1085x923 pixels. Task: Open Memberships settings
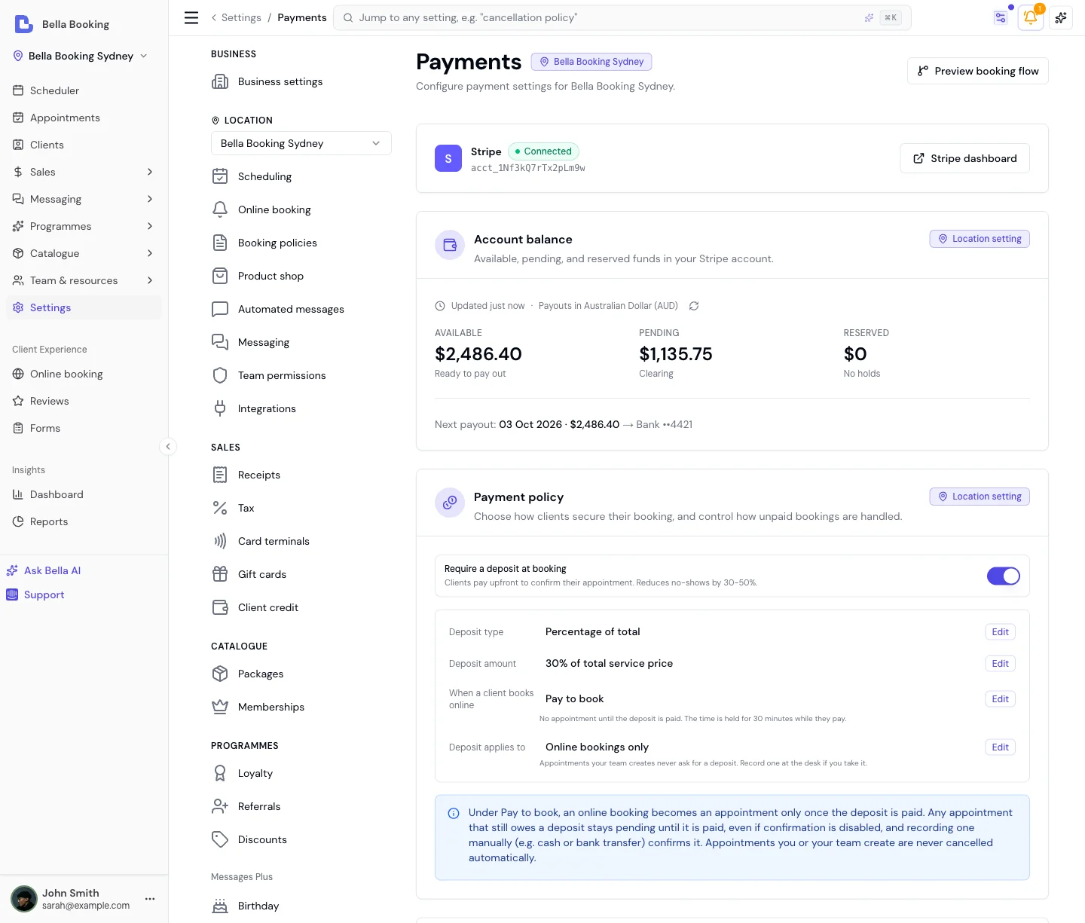301,707
